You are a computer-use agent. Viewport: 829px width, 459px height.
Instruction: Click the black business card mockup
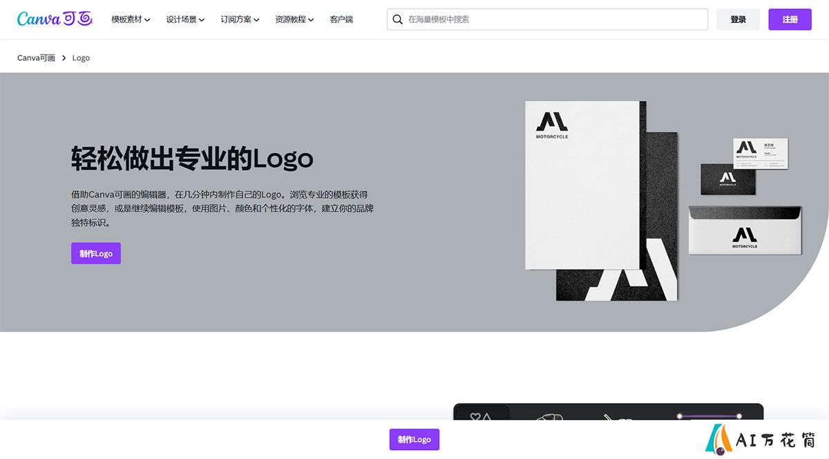(728, 180)
